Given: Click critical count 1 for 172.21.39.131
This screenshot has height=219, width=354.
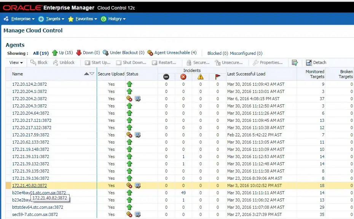Looking at the screenshot, I should (183, 157).
